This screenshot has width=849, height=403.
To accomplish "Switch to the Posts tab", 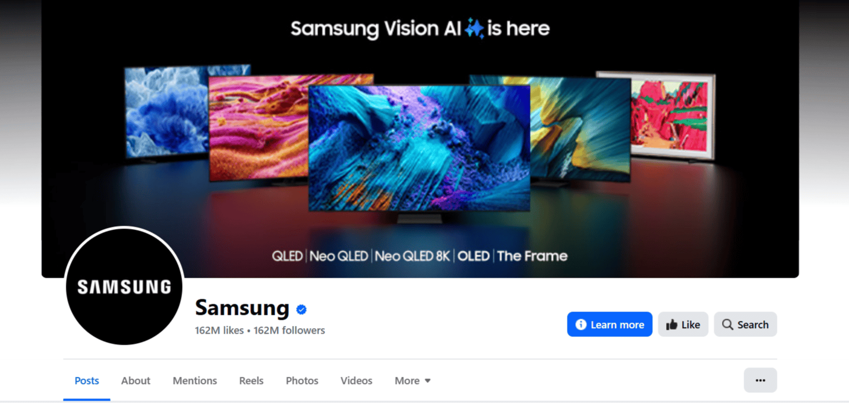I will (x=87, y=381).
